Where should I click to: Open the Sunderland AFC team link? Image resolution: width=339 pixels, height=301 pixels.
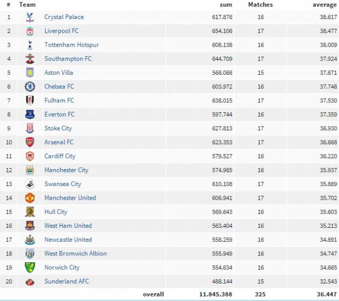coord(67,281)
